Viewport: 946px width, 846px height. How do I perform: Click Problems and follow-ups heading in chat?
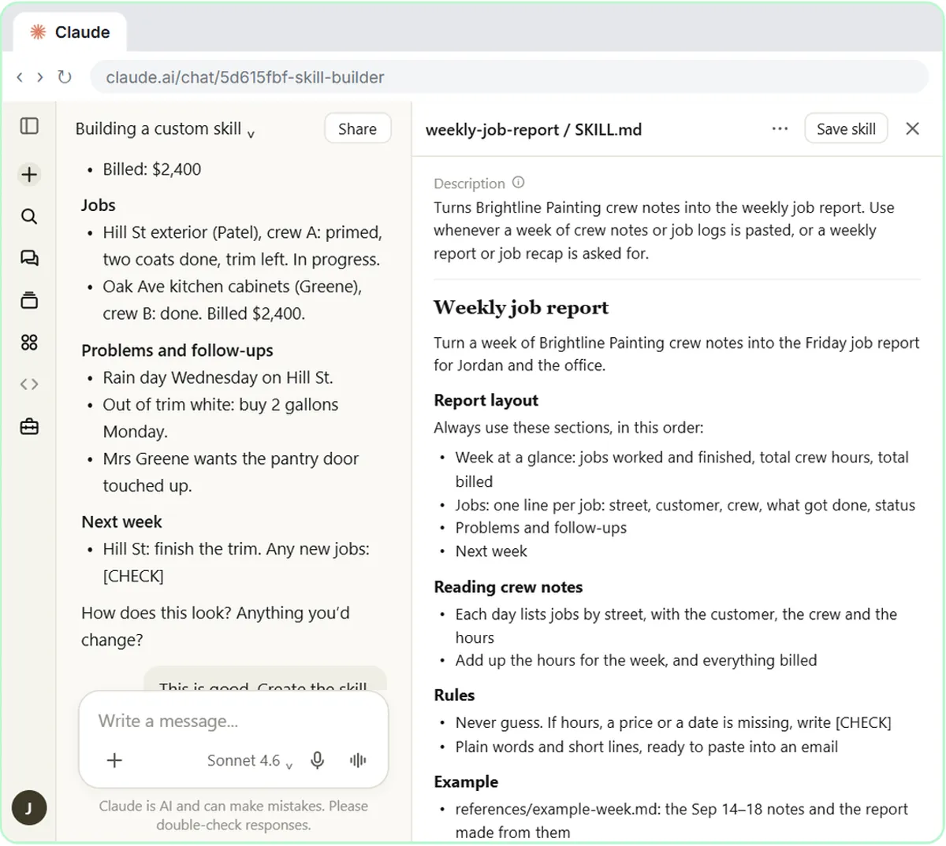point(177,351)
